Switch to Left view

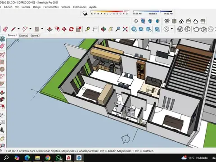point(203,21)
